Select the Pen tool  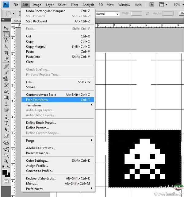tap(6, 117)
